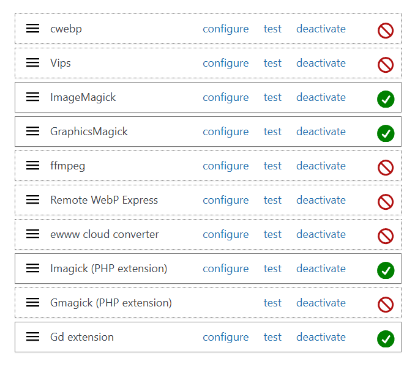Deactivate the cwebp converter
The width and height of the screenshot is (415, 367).
click(321, 29)
